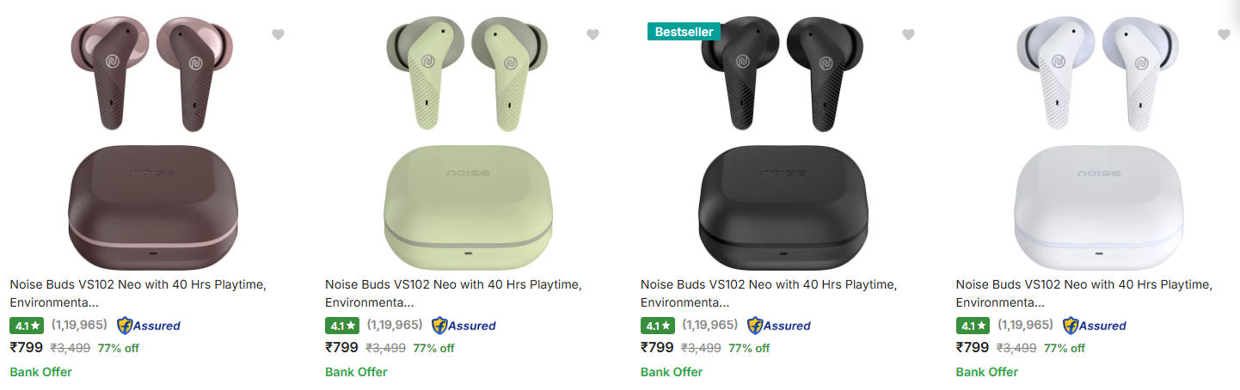Click Bank Offer under the green earbuds
This screenshot has height=390, width=1240.
(x=356, y=372)
